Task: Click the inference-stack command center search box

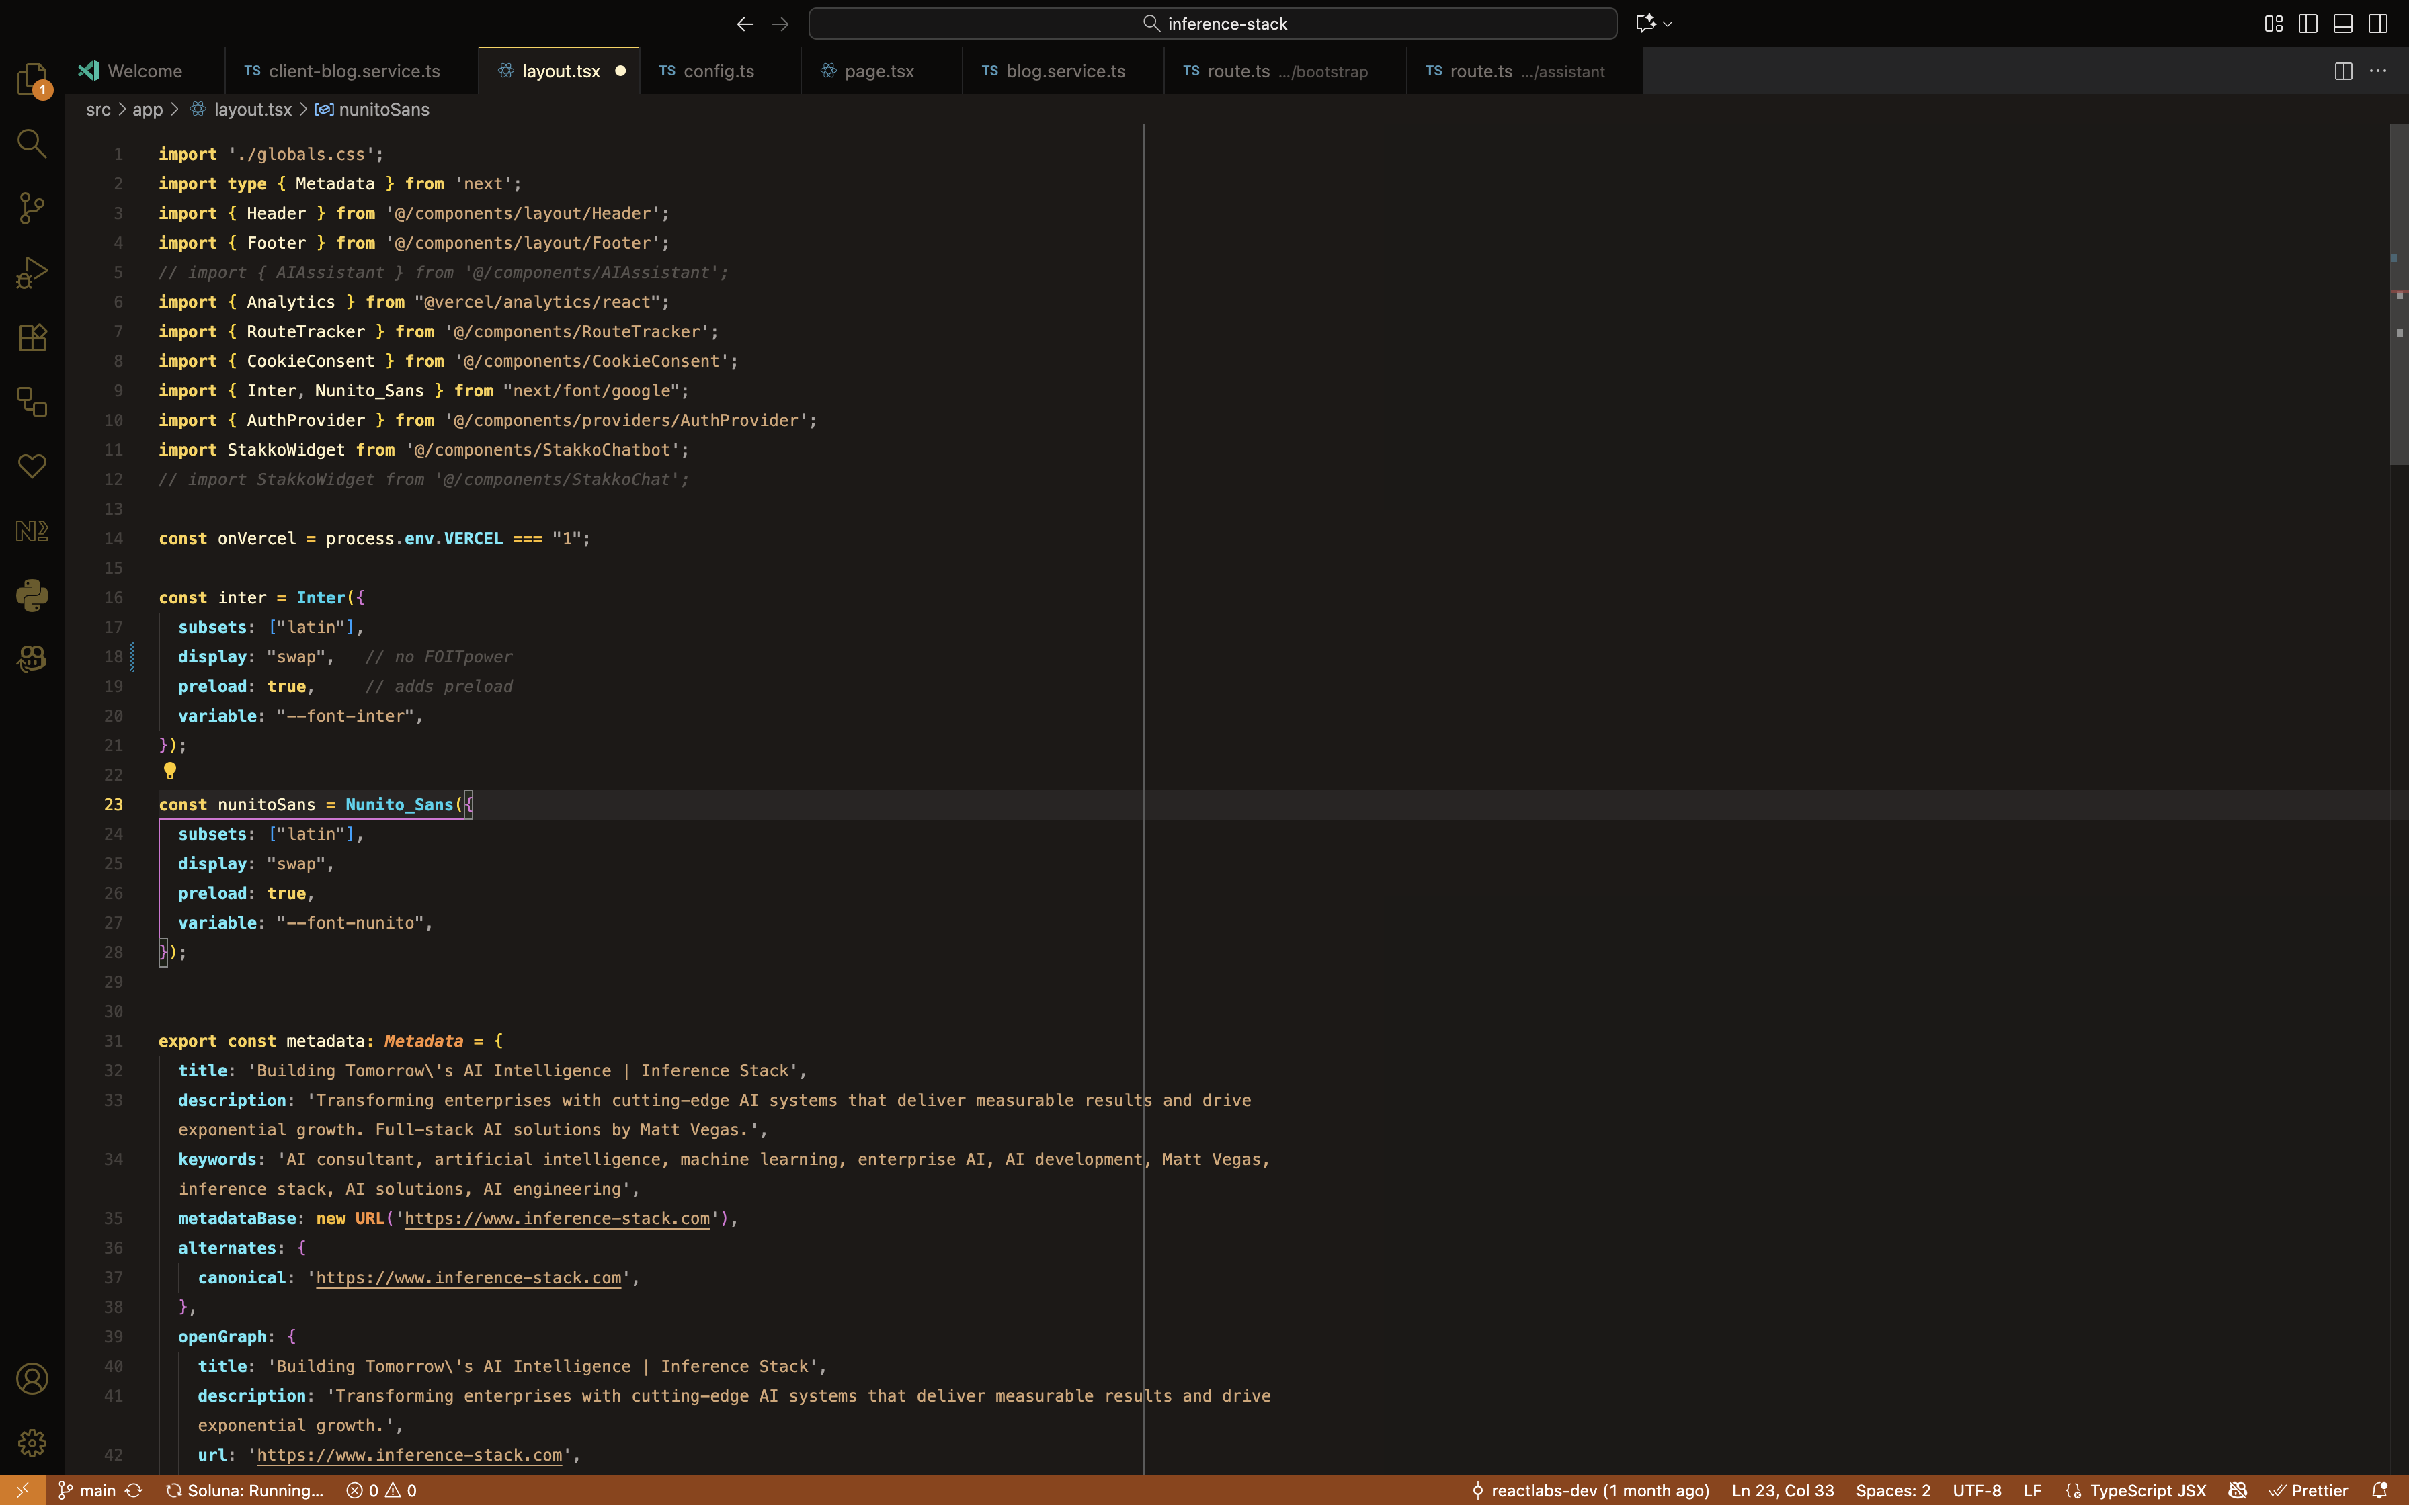Action: point(1211,24)
